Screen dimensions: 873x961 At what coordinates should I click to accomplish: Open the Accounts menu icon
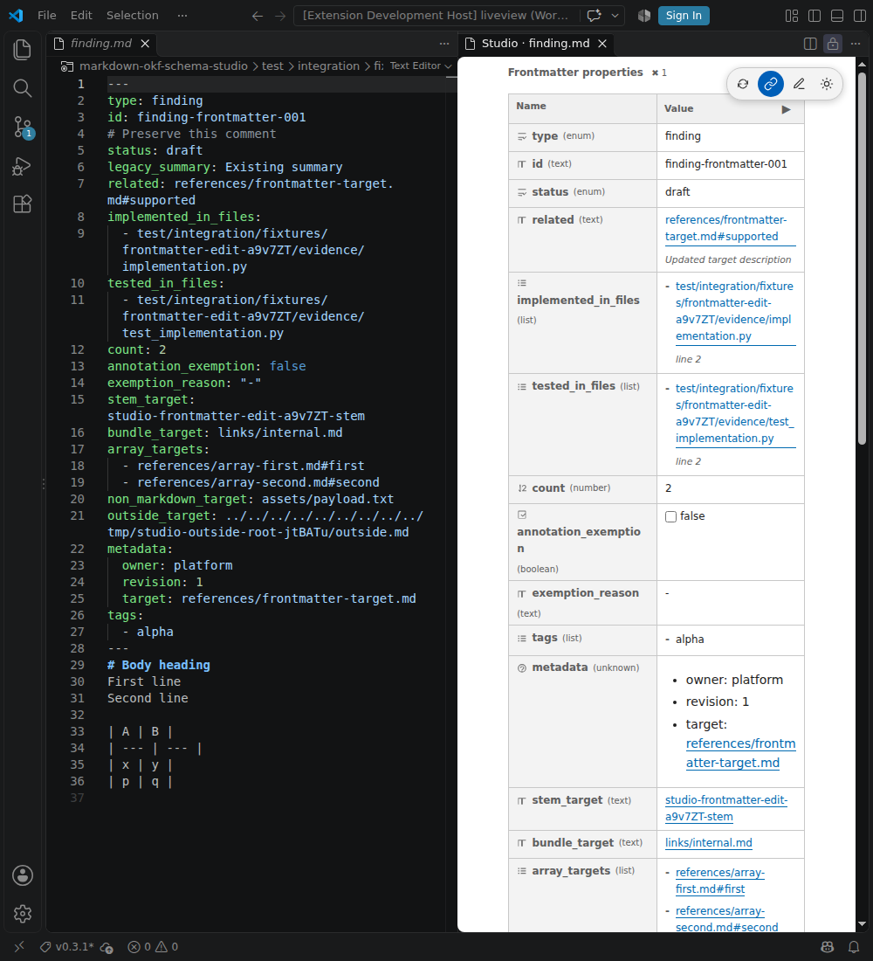click(x=23, y=875)
